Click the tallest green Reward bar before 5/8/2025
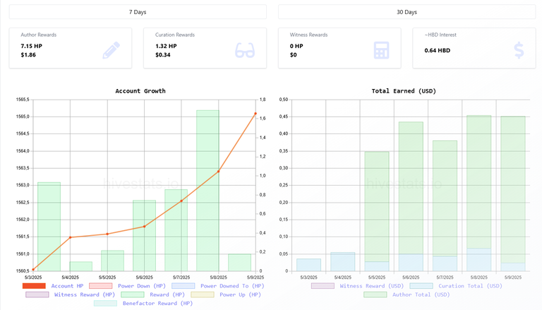The image size is (542, 310). 207,190
